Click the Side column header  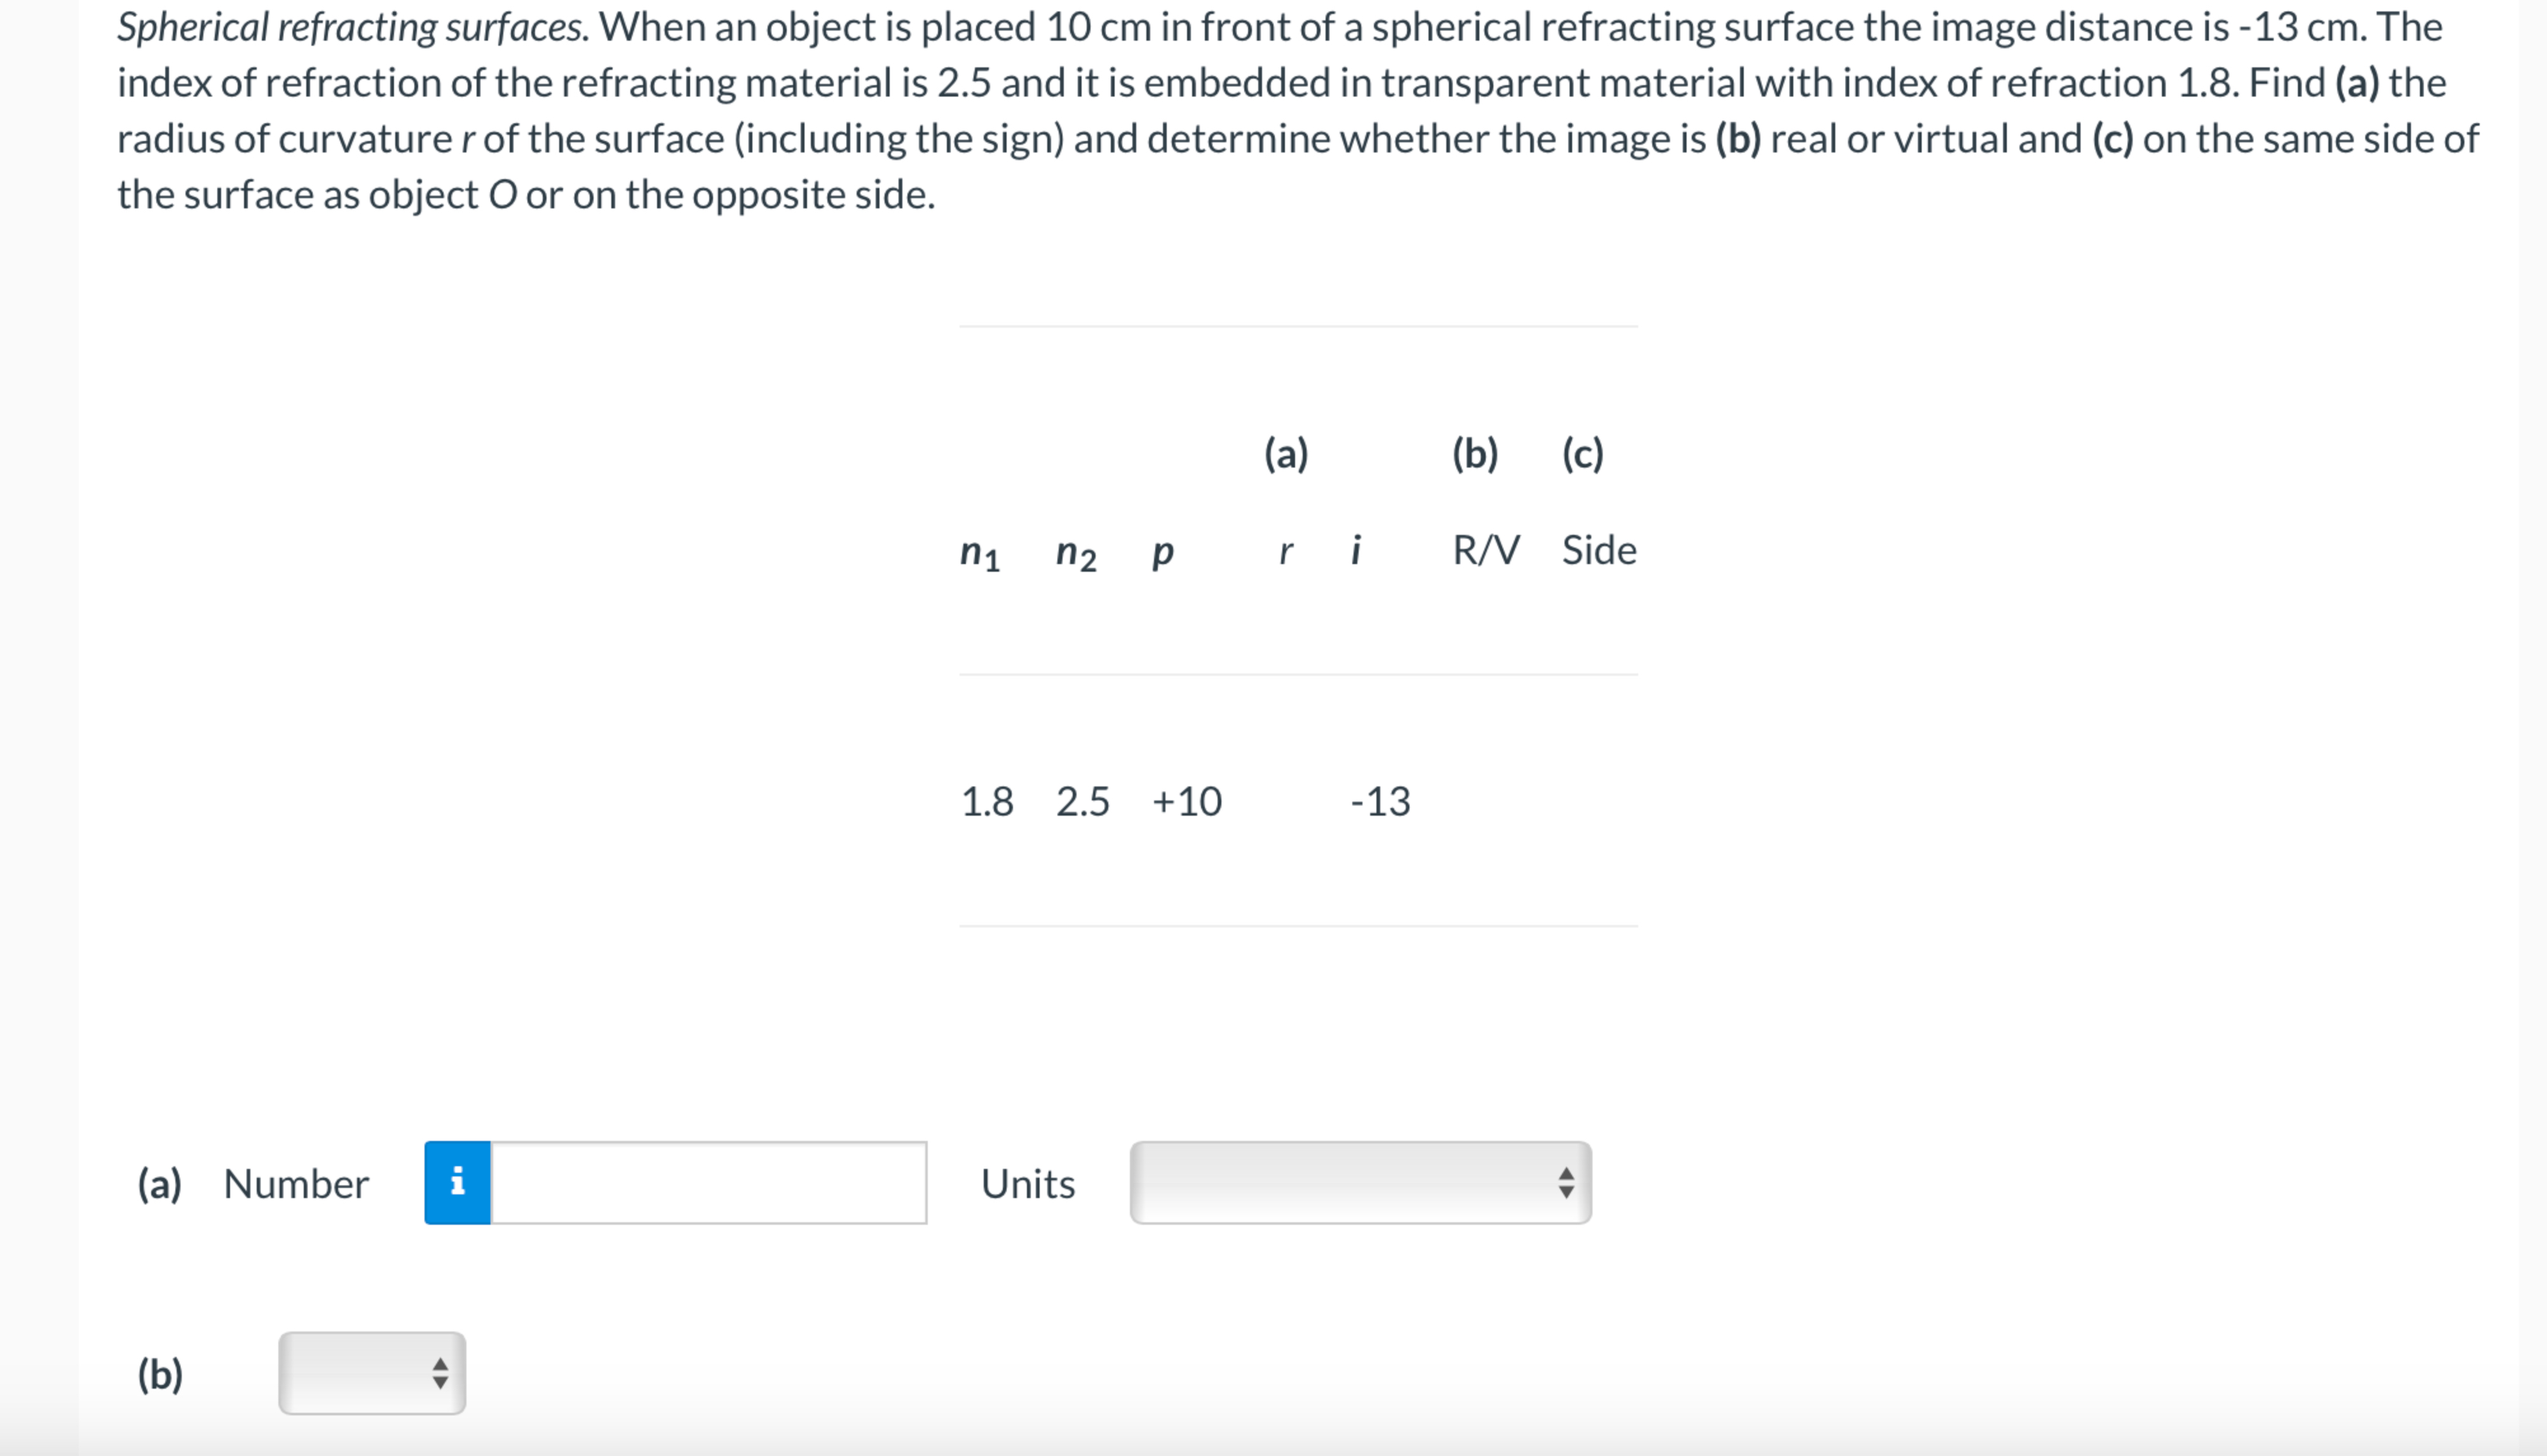click(x=1599, y=550)
